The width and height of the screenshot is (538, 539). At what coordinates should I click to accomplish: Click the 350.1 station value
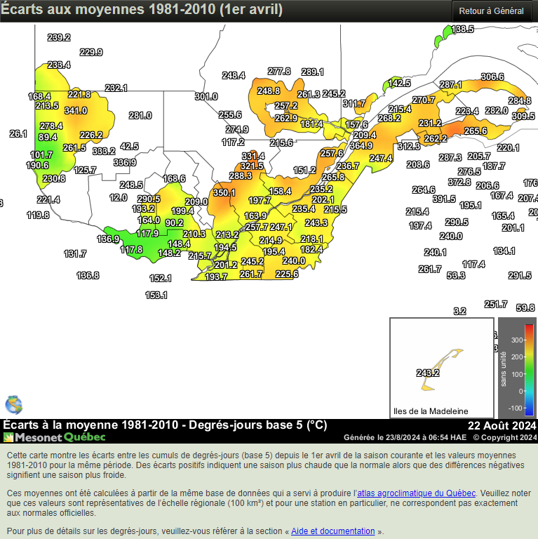click(x=224, y=192)
